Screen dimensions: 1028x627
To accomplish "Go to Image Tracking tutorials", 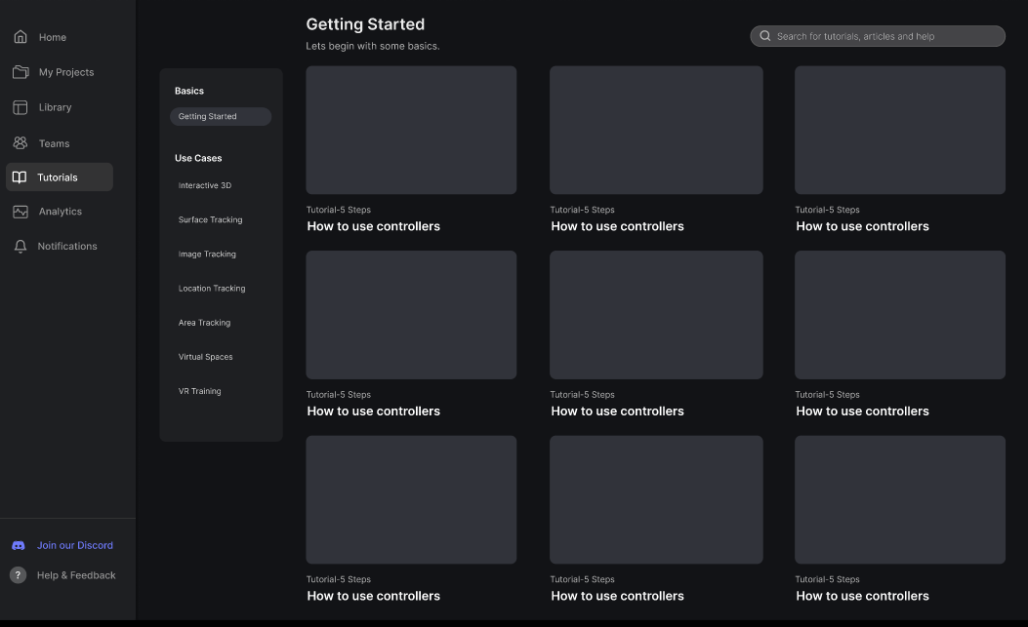I will 207,255.
